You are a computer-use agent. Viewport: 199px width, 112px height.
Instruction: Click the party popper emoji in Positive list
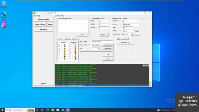pos(64,57)
